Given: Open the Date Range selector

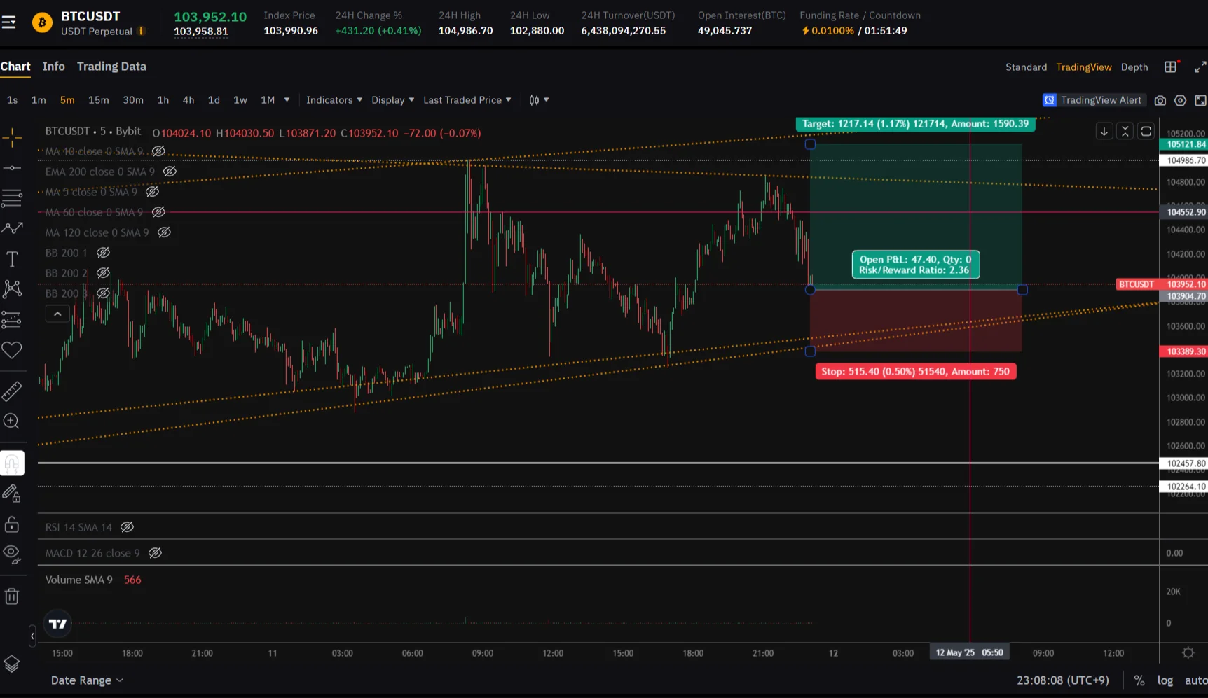Looking at the screenshot, I should [x=87, y=680].
